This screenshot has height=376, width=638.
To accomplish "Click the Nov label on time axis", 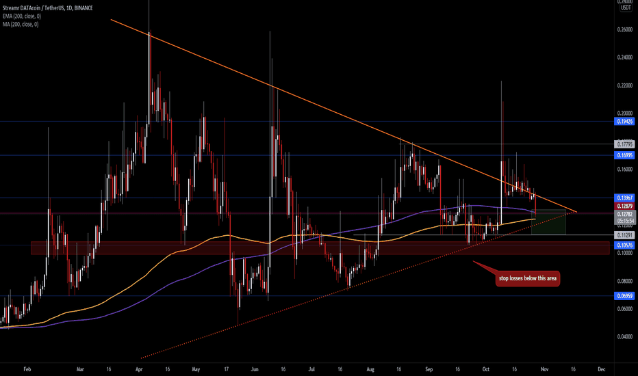I will pos(544,369).
